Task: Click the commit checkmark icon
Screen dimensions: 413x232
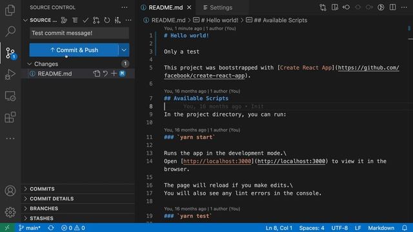Action: pos(85,20)
